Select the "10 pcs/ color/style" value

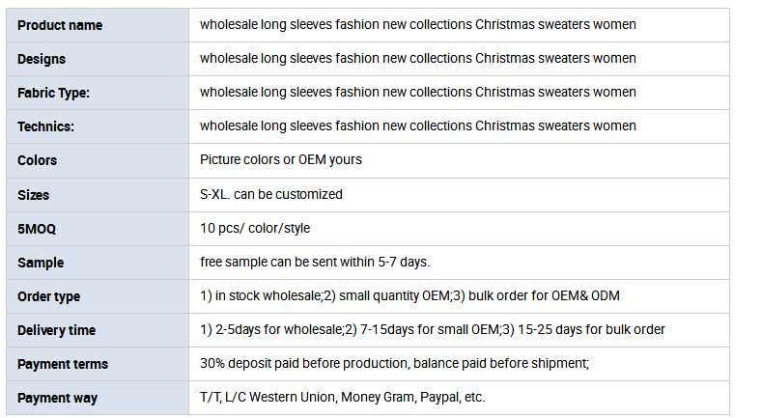[255, 228]
